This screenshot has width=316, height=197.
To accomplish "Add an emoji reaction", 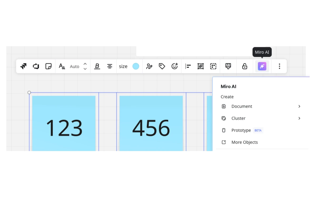I will (175, 66).
